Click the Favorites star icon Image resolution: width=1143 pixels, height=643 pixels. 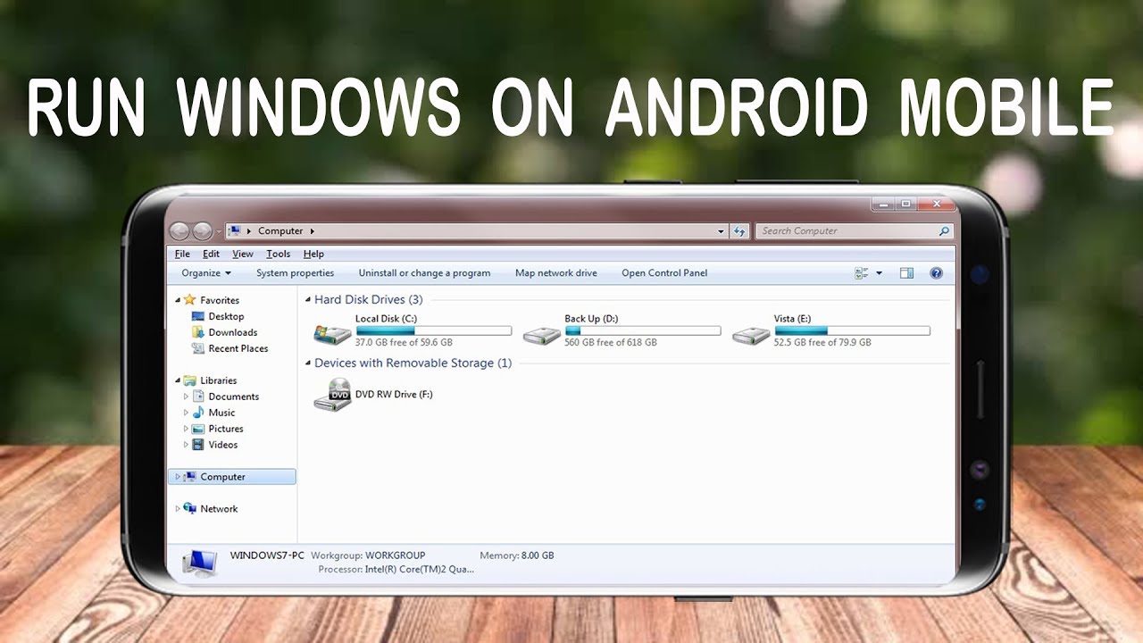(189, 300)
